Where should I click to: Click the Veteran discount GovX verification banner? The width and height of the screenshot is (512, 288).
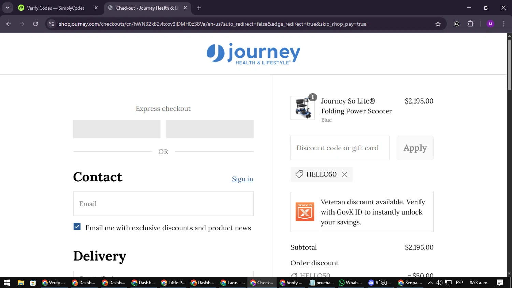coord(362,212)
